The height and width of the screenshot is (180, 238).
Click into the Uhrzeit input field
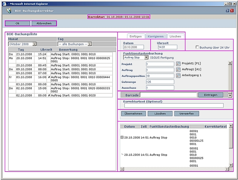[168, 47]
